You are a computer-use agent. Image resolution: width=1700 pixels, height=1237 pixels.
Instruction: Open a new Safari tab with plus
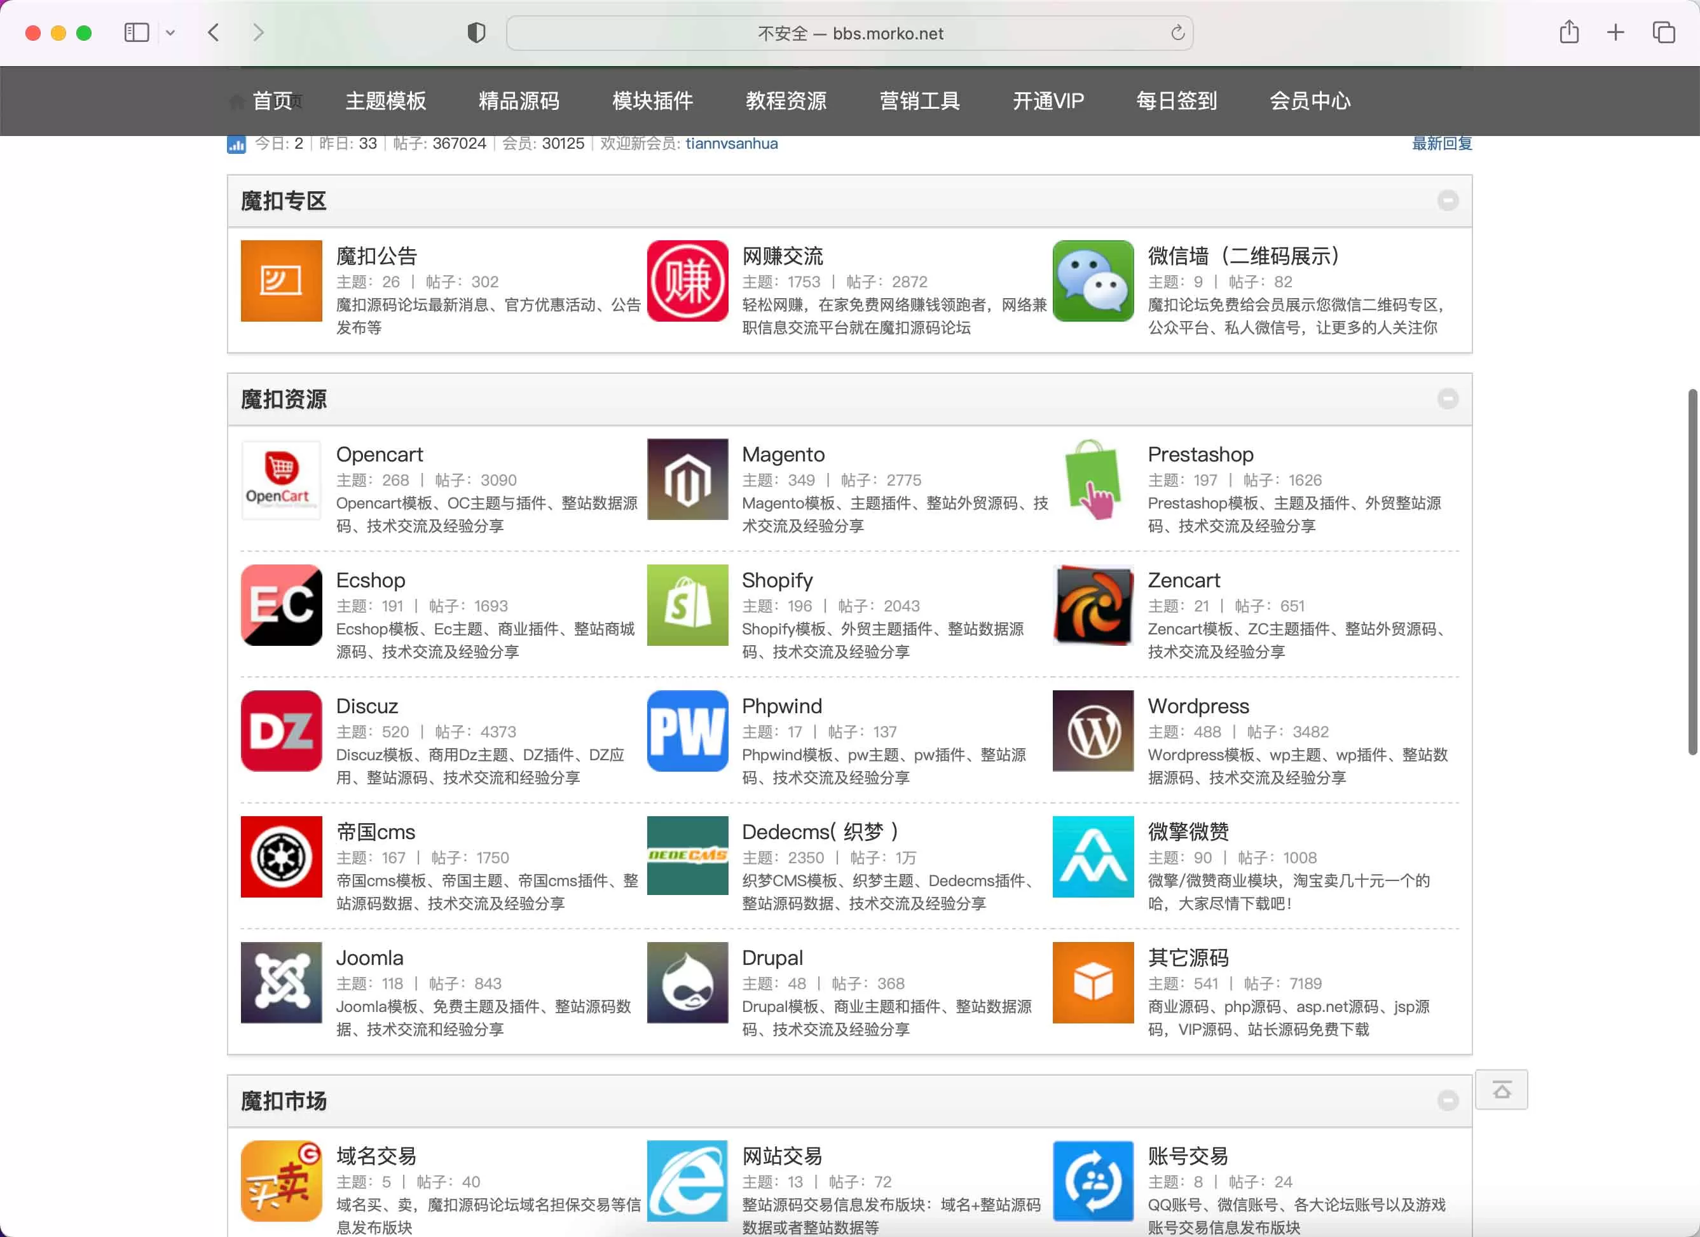pyautogui.click(x=1615, y=33)
